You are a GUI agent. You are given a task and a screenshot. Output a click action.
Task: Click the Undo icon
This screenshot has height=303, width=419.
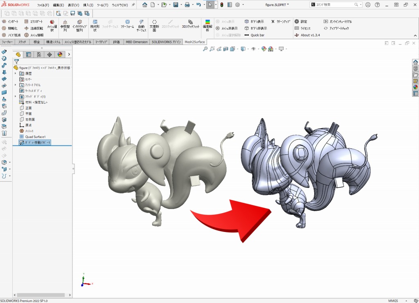tap(198, 5)
